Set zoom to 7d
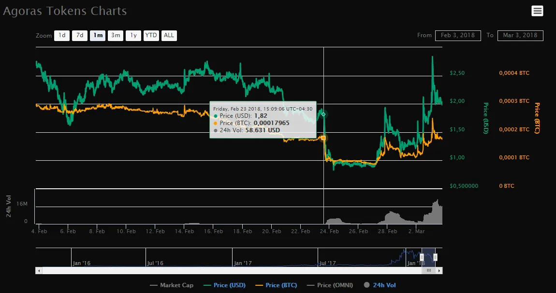Image resolution: width=556 pixels, height=293 pixels. [80, 35]
